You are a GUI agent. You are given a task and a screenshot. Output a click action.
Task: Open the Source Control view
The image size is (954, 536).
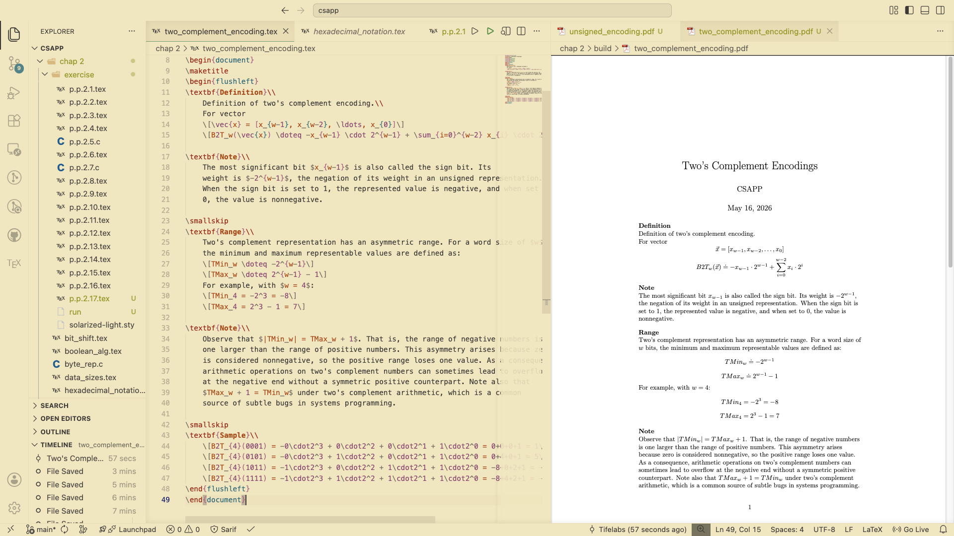pos(14,64)
